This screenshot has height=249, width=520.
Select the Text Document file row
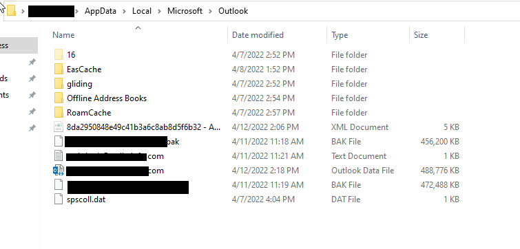click(x=257, y=156)
